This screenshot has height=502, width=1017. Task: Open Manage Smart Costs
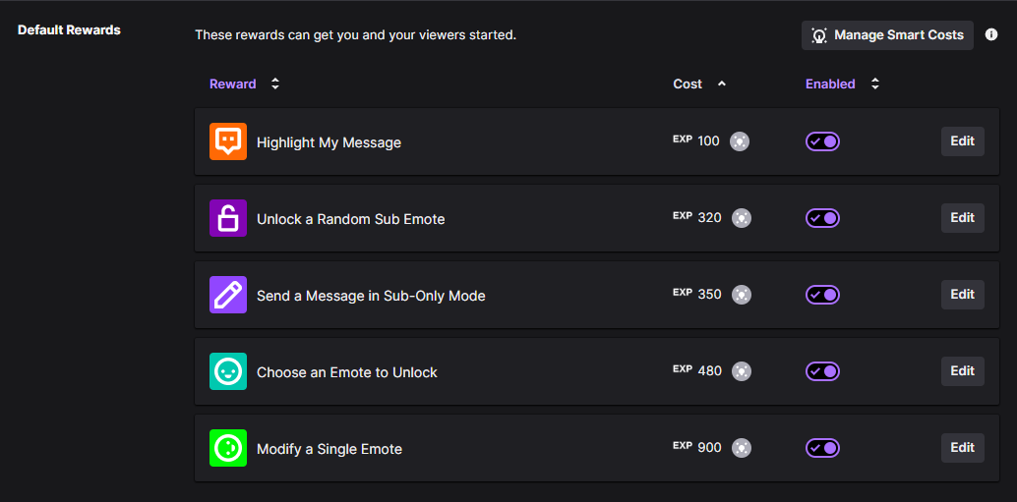[x=887, y=35]
